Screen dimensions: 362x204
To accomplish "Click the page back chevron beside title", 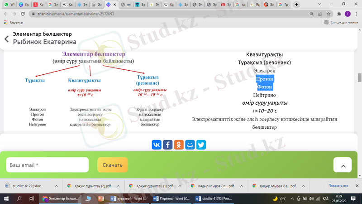I will pyautogui.click(x=6, y=39).
